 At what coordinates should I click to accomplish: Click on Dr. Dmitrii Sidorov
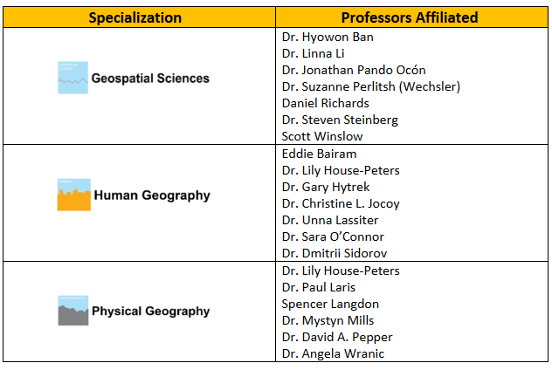334,253
